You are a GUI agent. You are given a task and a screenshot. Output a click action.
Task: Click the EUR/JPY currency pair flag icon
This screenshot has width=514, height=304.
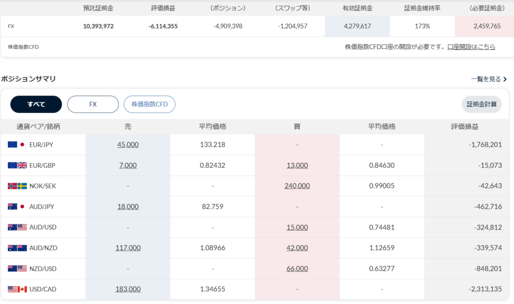(x=17, y=145)
